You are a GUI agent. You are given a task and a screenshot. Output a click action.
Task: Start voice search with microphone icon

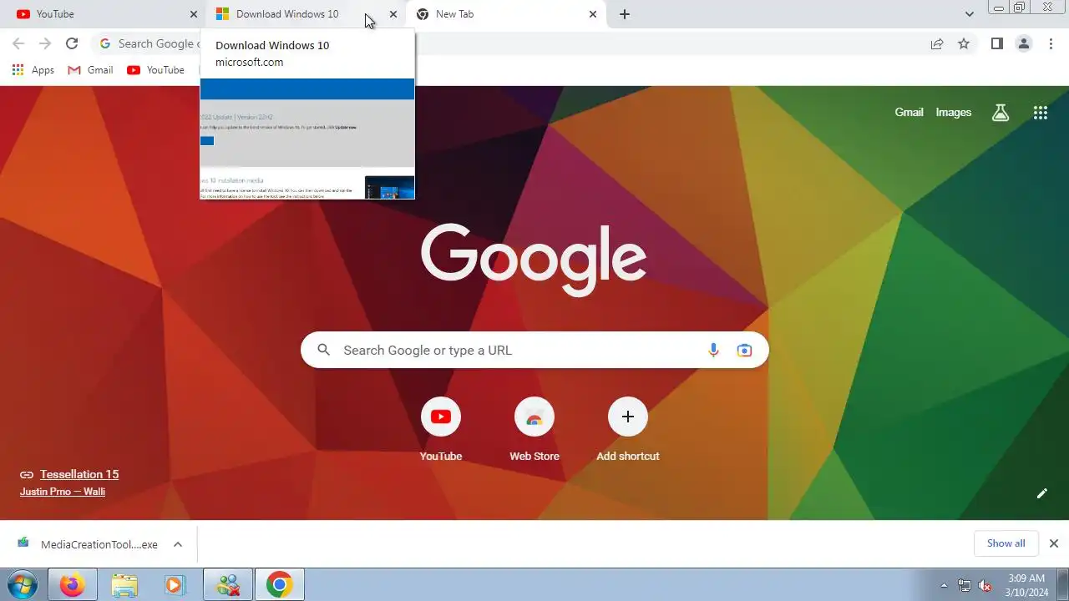[x=713, y=350]
